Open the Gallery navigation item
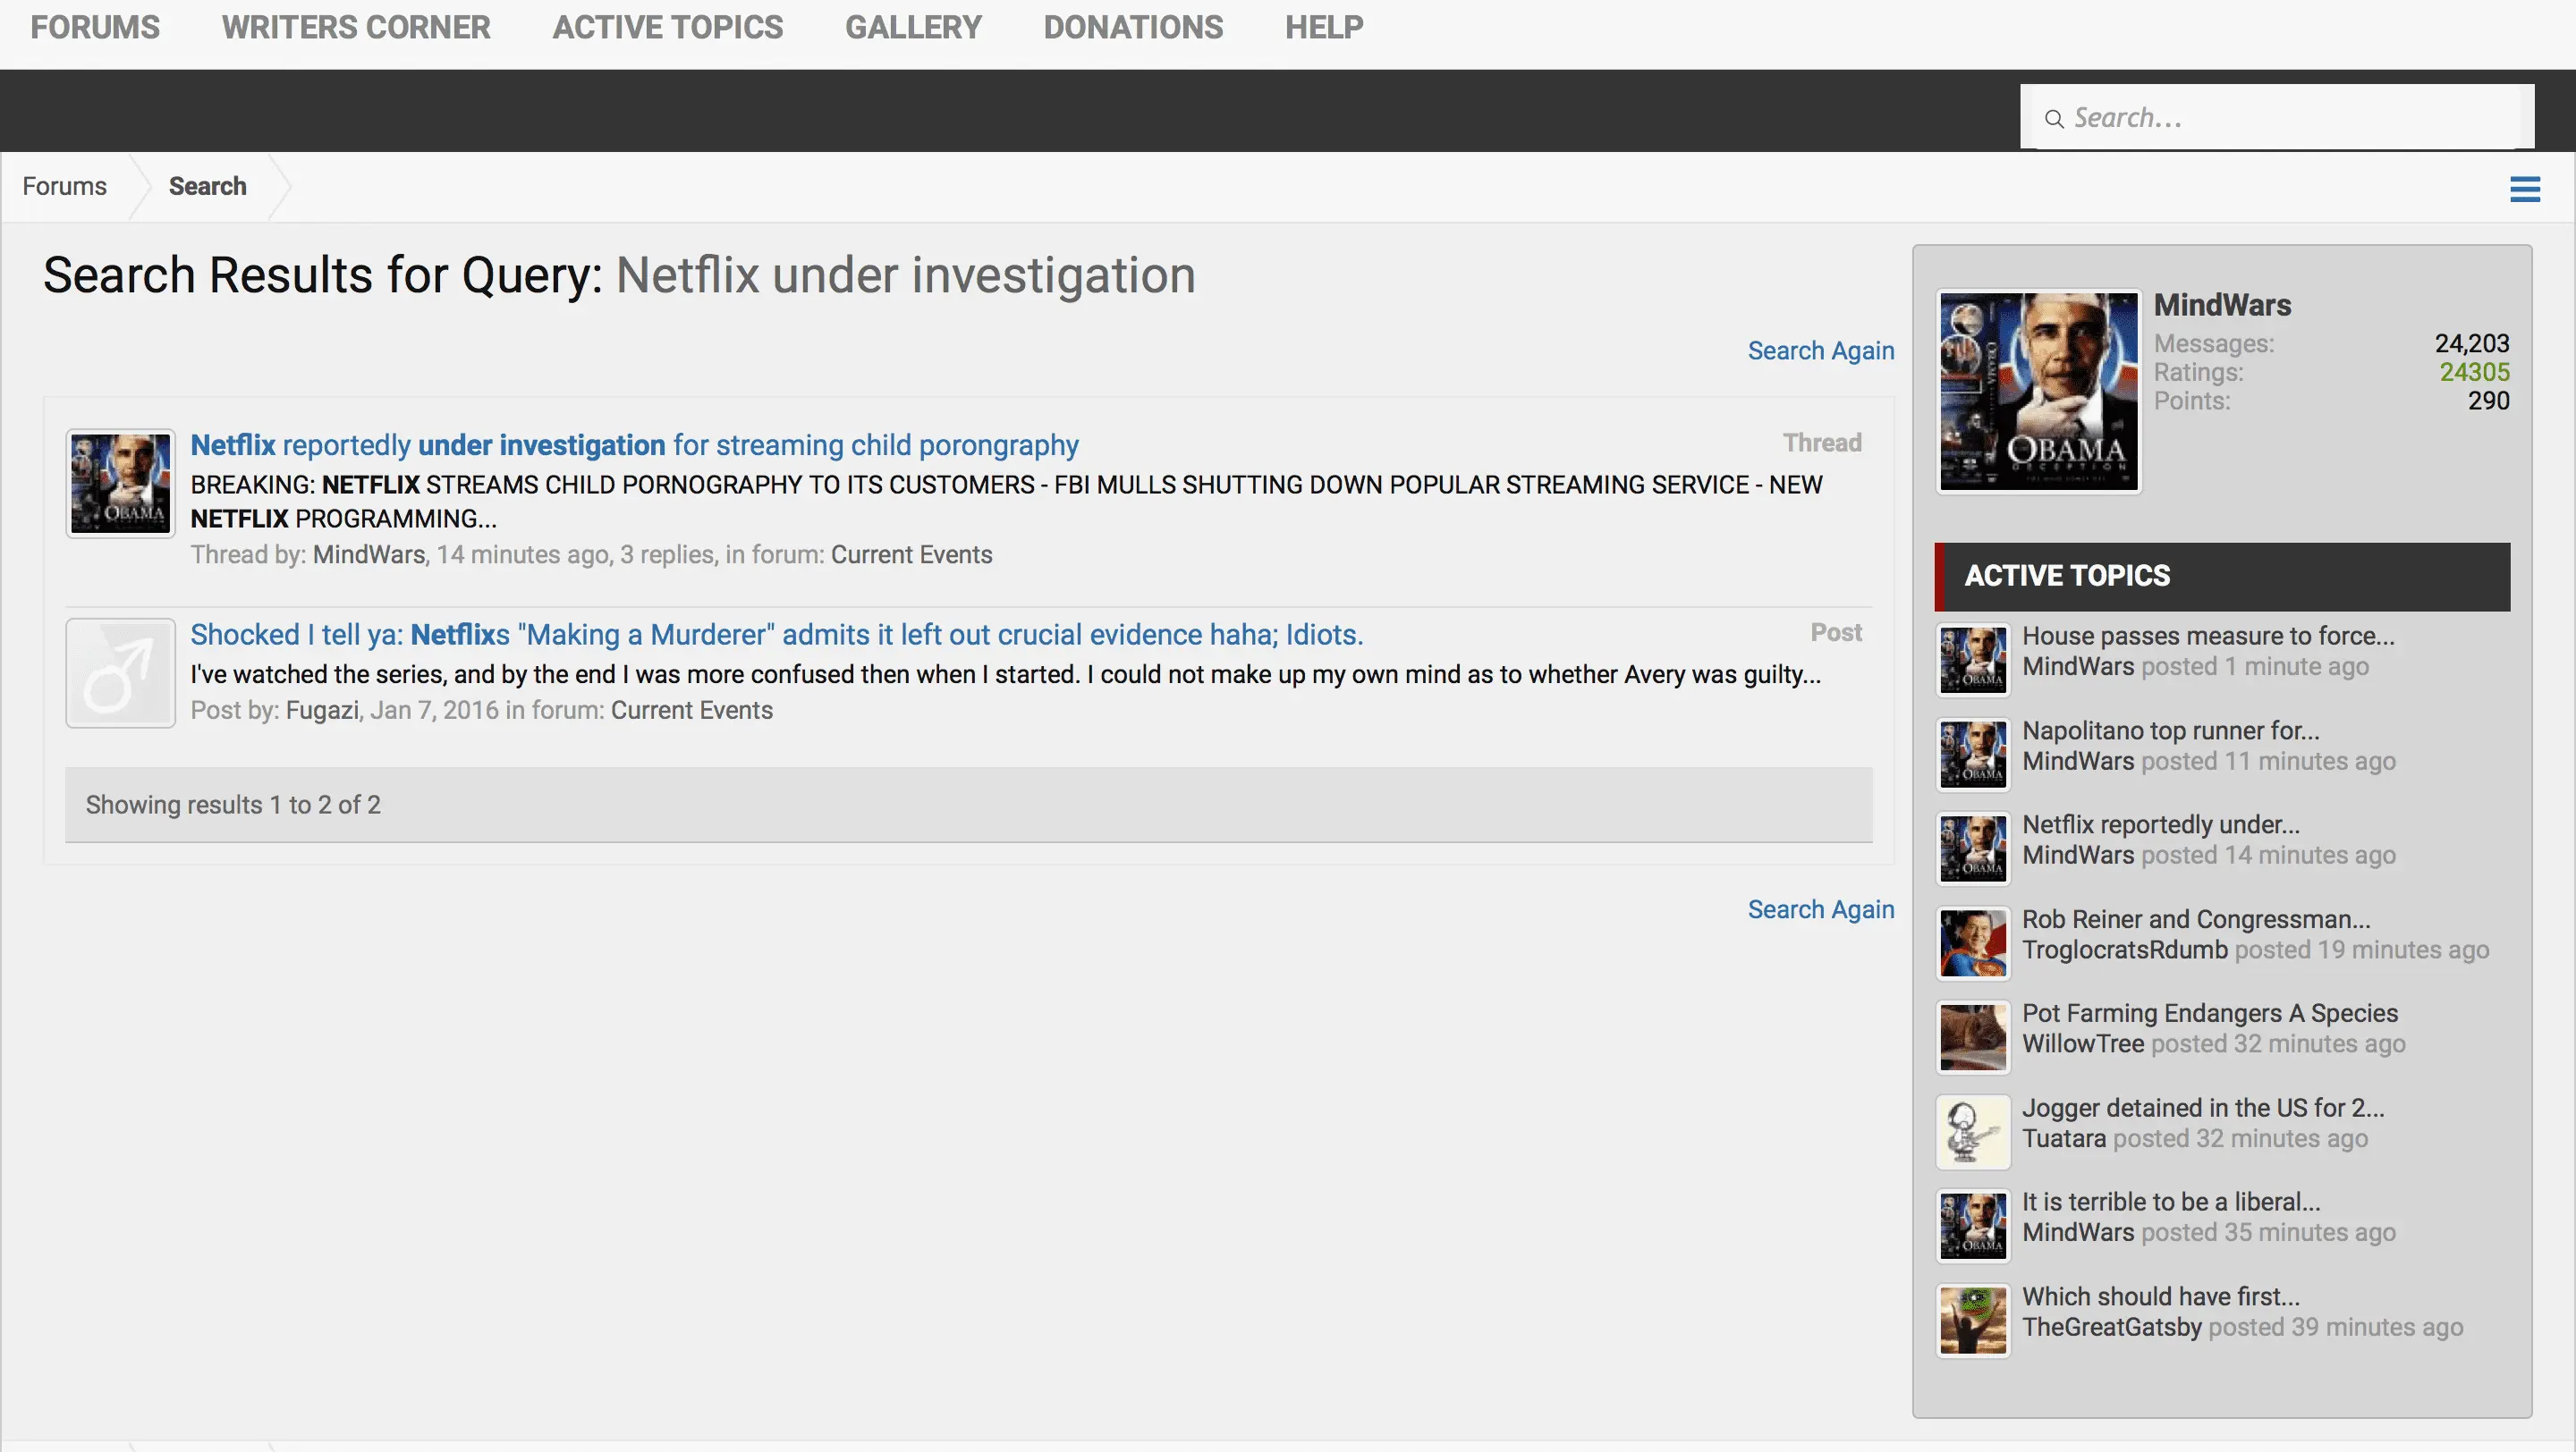Screen dimensions: 2576x1452 point(913,27)
